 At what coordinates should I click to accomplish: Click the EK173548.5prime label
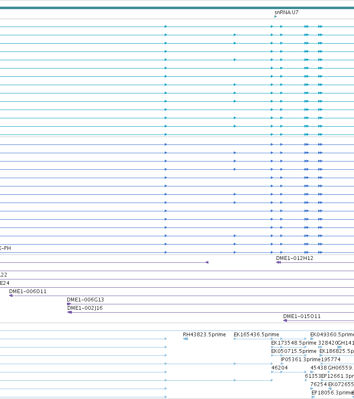(294, 343)
